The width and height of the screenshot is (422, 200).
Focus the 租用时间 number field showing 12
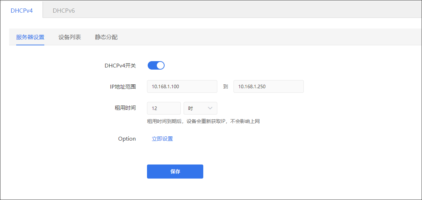point(164,108)
